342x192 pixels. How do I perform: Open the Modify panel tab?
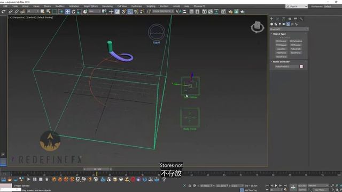point(278,19)
